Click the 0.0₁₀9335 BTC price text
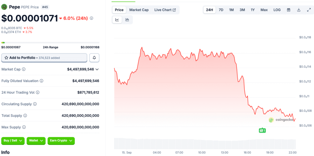 (12, 28)
